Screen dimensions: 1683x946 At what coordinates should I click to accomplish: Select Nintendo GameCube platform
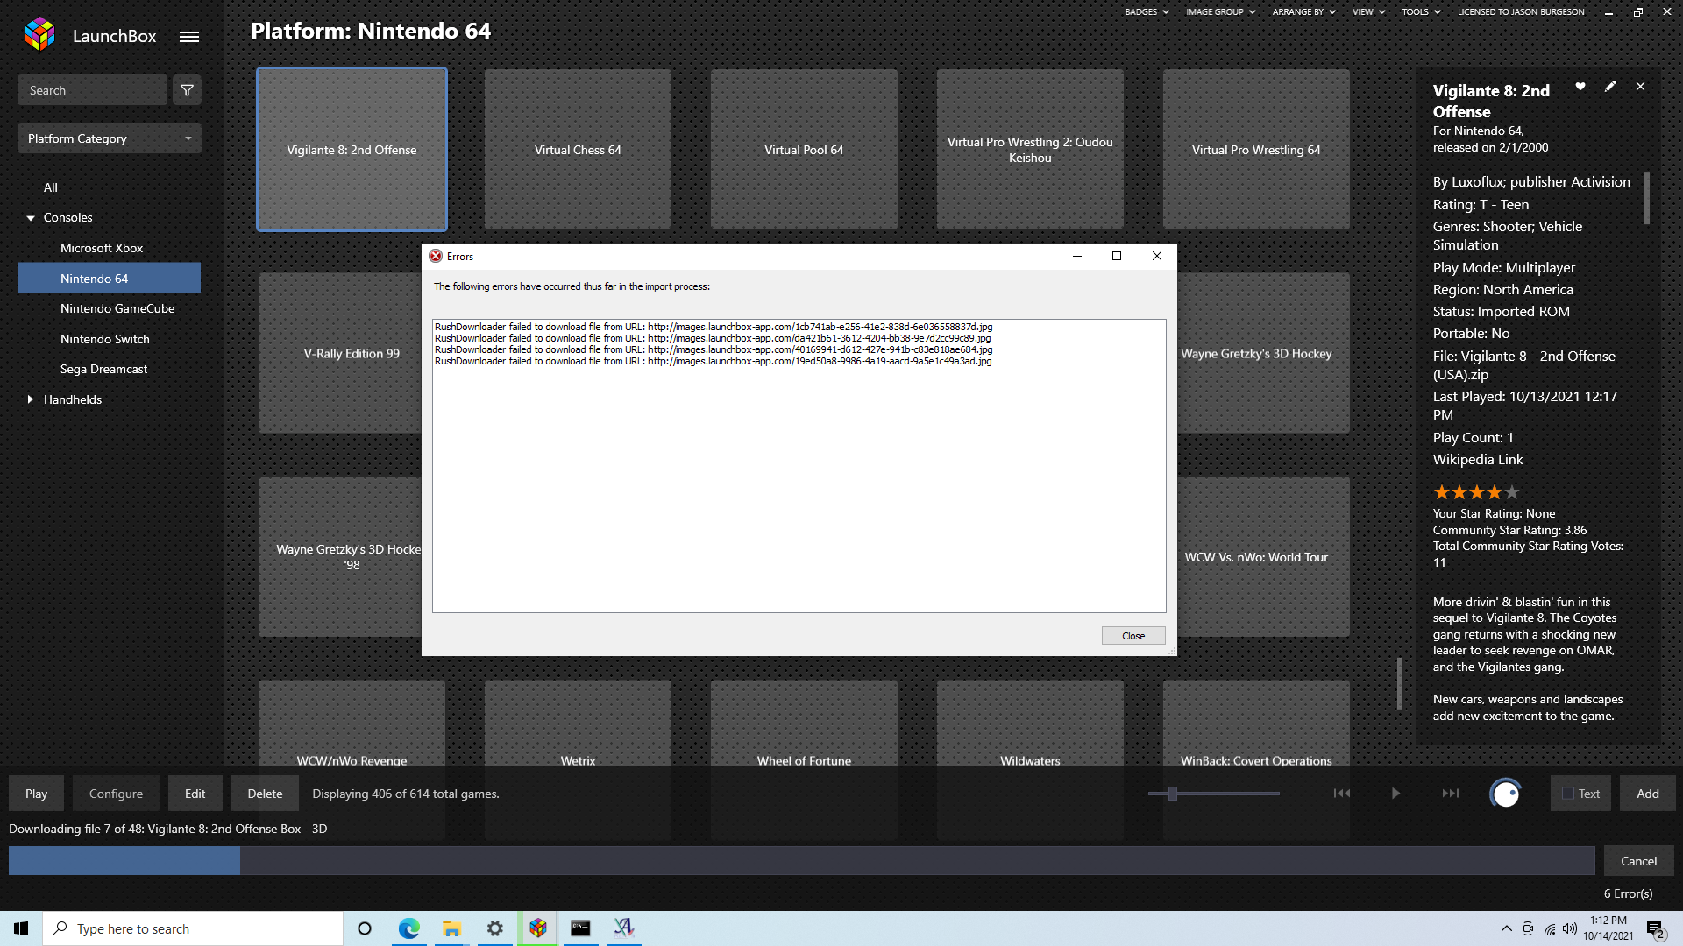click(x=117, y=308)
